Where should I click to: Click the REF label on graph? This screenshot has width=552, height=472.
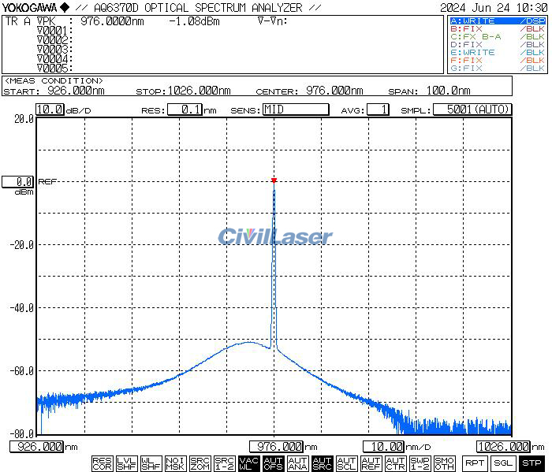[47, 181]
